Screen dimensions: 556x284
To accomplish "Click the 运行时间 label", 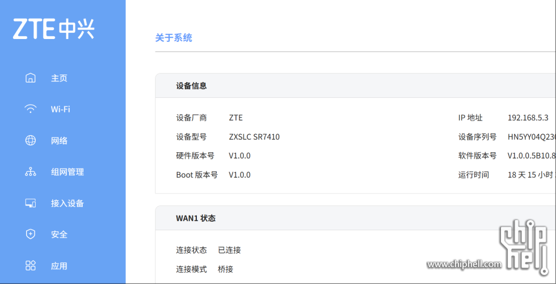I will point(474,175).
